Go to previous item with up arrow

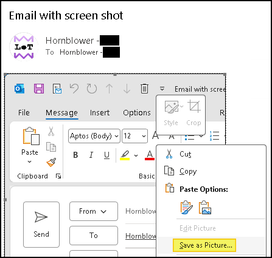click(x=110, y=89)
